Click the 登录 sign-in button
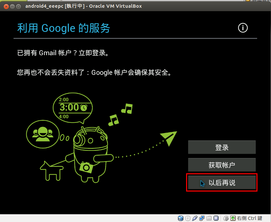 222,147
